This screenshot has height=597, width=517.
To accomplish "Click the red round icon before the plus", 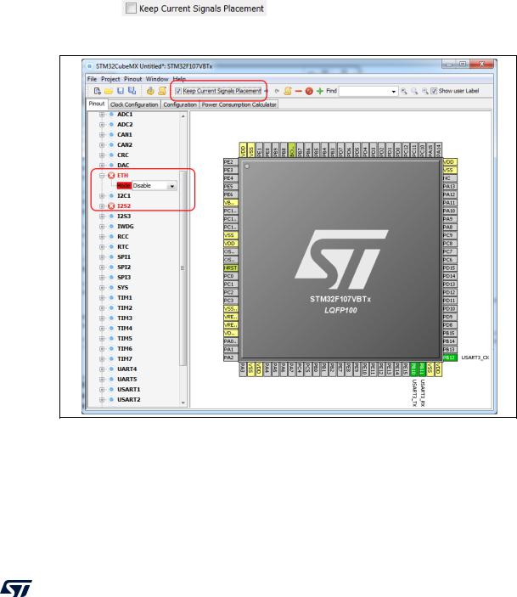I will [309, 91].
